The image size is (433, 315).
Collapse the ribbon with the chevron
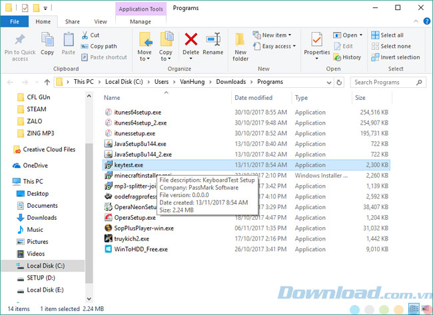click(416, 21)
